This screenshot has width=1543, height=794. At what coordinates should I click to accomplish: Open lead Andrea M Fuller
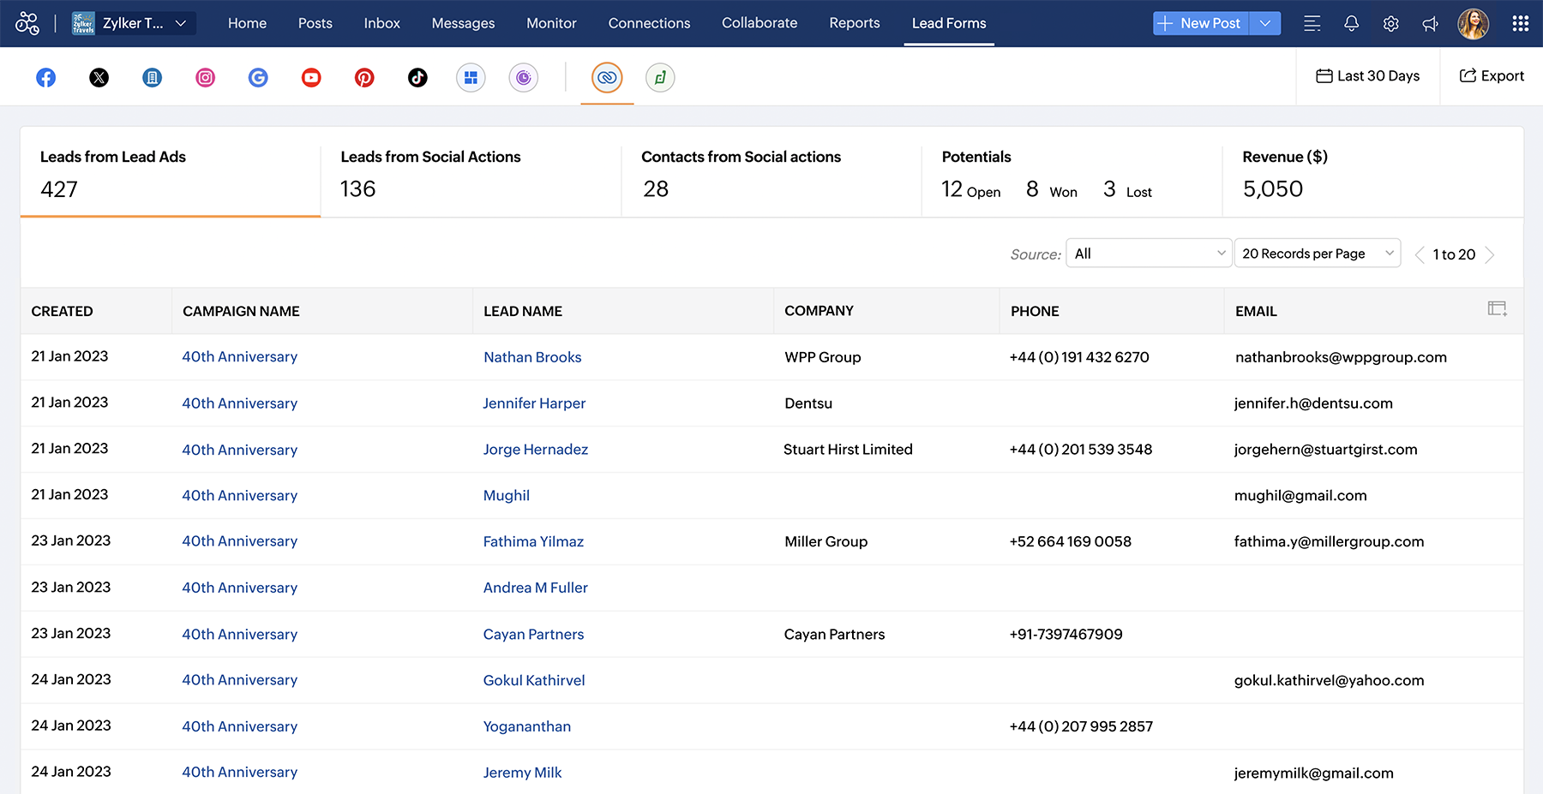(536, 588)
